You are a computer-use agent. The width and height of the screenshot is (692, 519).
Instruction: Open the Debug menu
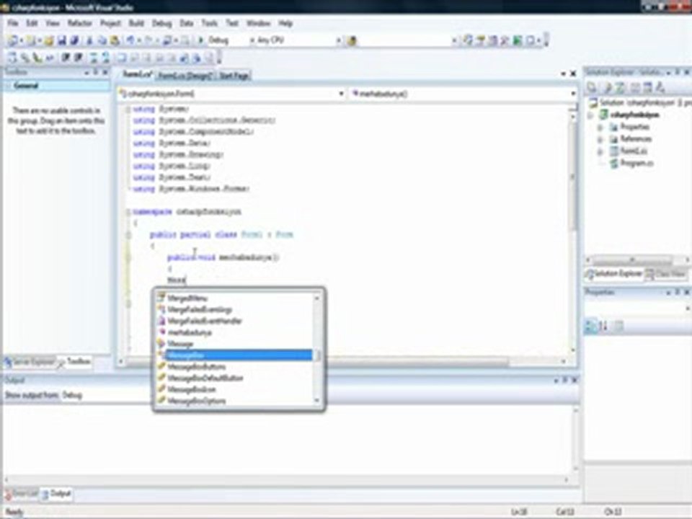[162, 23]
